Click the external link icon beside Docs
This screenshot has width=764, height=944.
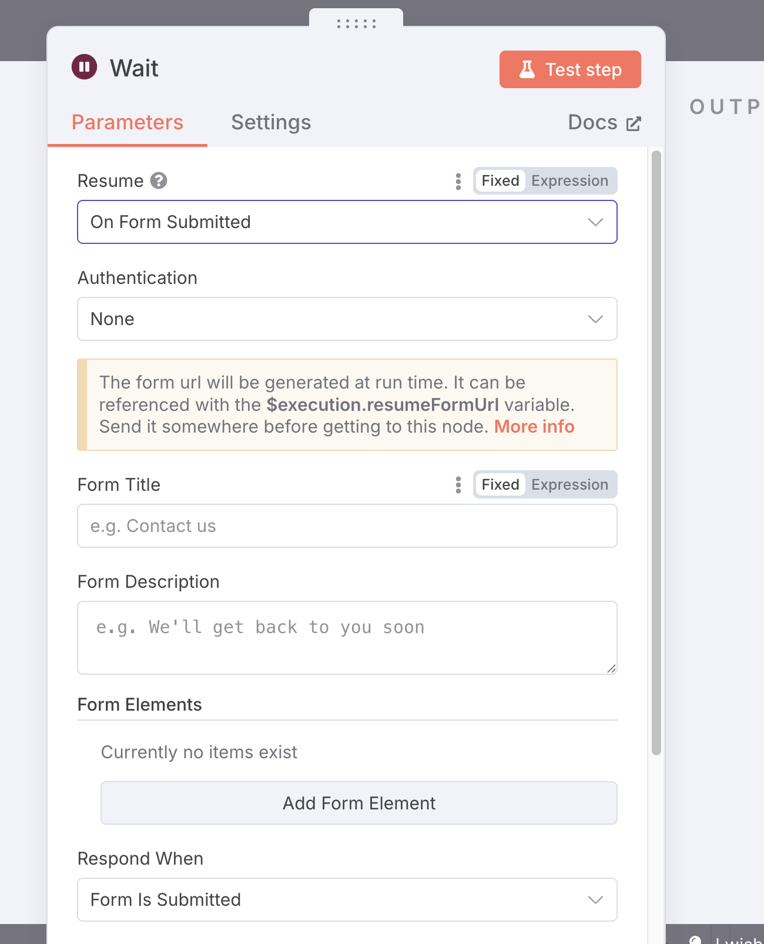(x=634, y=123)
